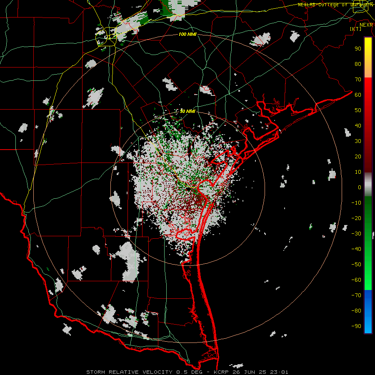
Task: Click the "50 NMI" range ring label
Action: tap(187, 111)
